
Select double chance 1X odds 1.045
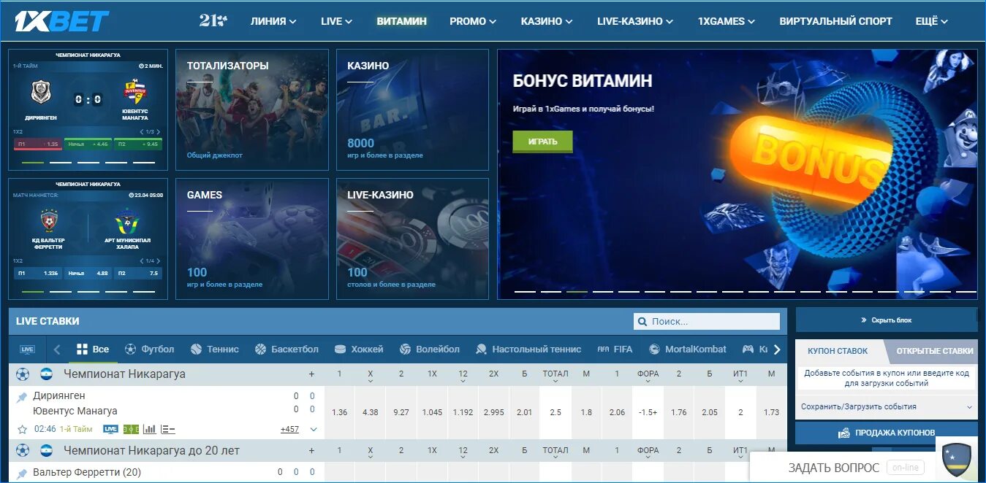432,412
